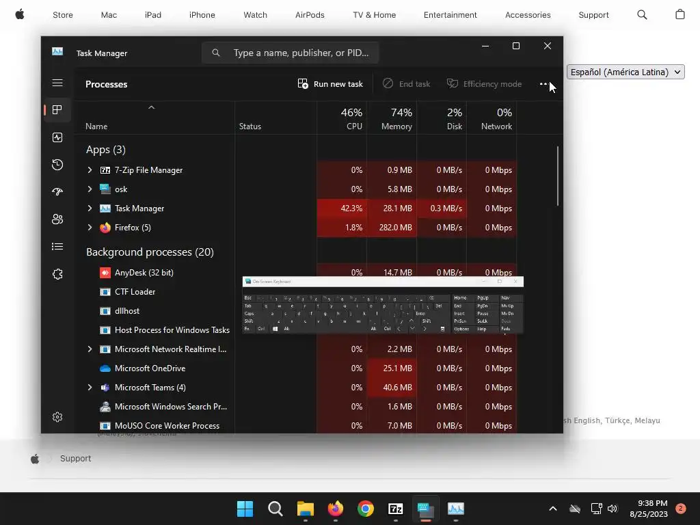Open the Details sidebar icon
700x525 pixels.
click(57, 246)
